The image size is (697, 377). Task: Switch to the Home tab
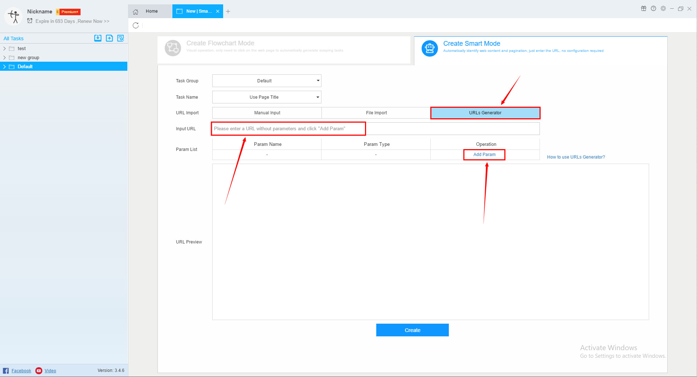[150, 11]
